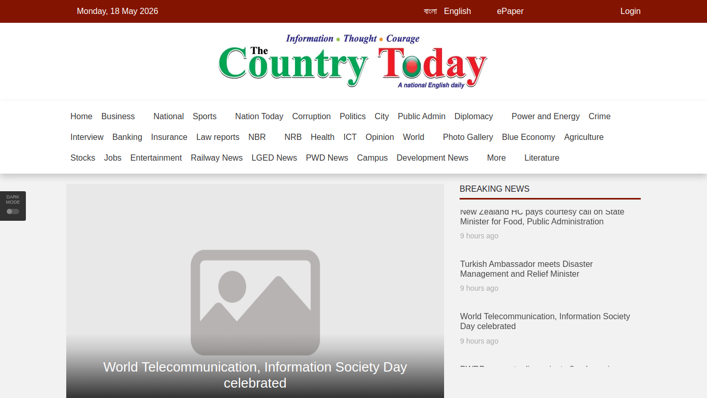The image size is (707, 398).
Task: Click the date Monday, 18 May 2026
Action: (x=117, y=11)
